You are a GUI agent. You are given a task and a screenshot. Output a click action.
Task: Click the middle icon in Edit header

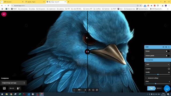[166, 47]
